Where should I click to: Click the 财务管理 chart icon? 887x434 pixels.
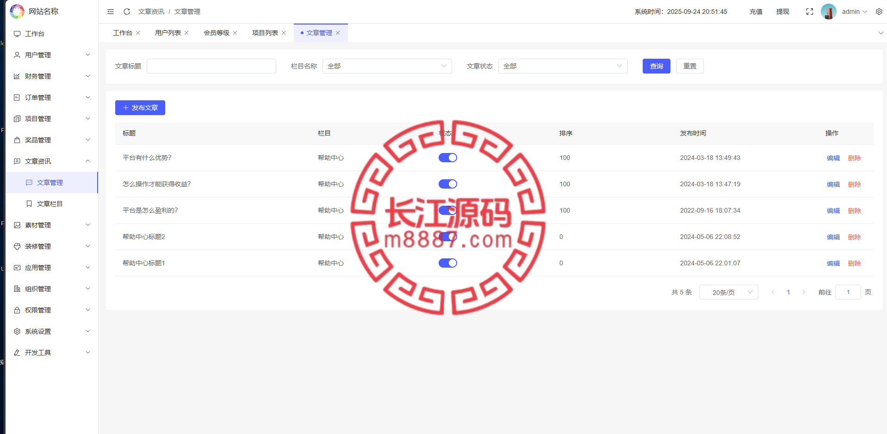(x=17, y=76)
